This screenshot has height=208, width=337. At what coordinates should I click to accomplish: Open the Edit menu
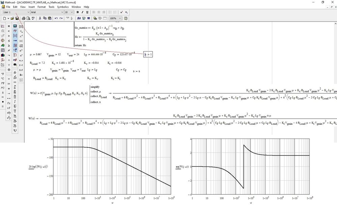click(x=15, y=7)
